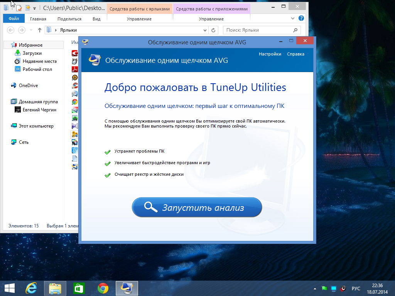Click the TuneUp Utilities taskbar button
Image resolution: width=395 pixels, height=296 pixels.
coord(127,288)
